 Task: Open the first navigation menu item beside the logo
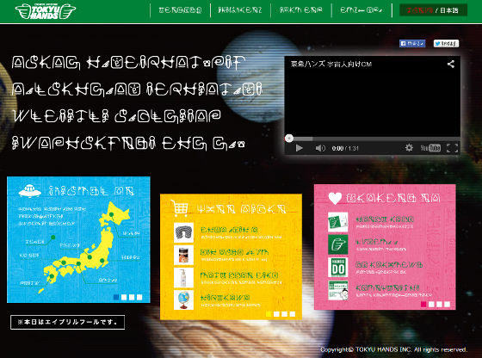[x=180, y=10]
